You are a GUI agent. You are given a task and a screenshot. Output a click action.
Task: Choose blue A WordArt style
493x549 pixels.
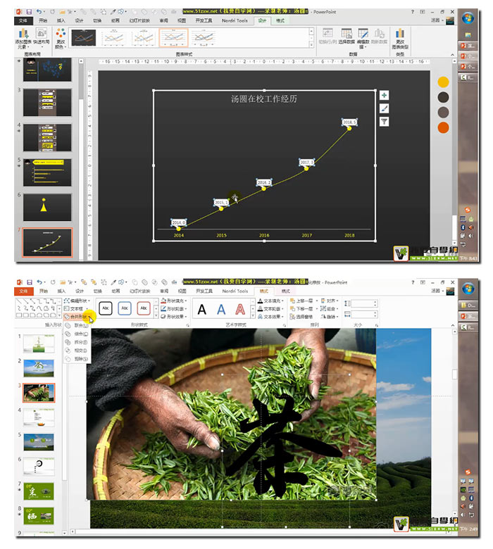(220, 310)
